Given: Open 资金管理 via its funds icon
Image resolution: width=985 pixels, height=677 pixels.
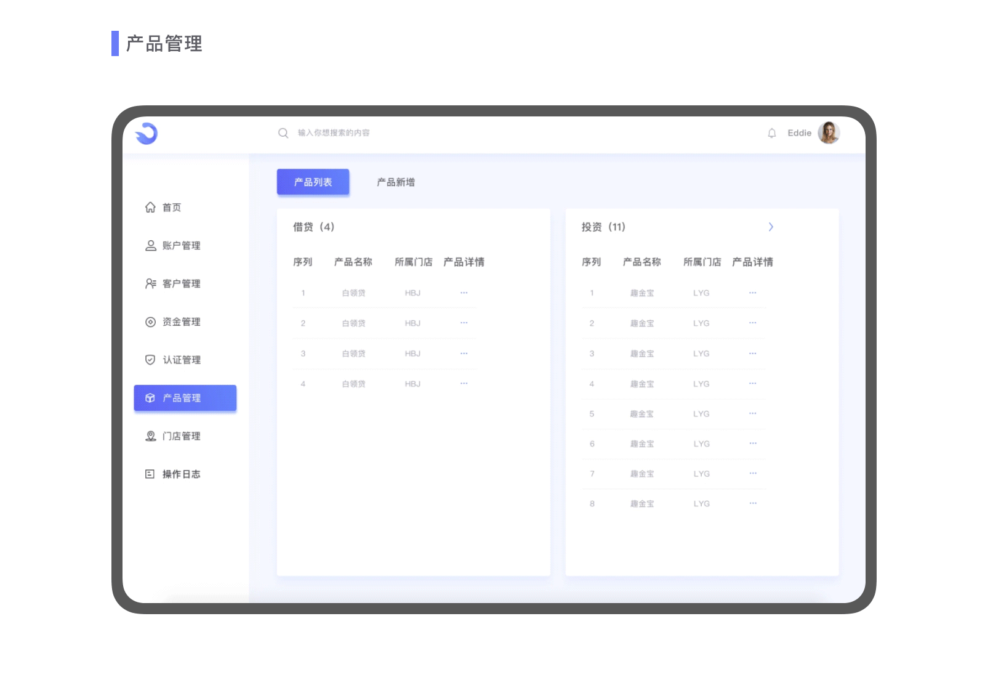Looking at the screenshot, I should click(x=150, y=322).
